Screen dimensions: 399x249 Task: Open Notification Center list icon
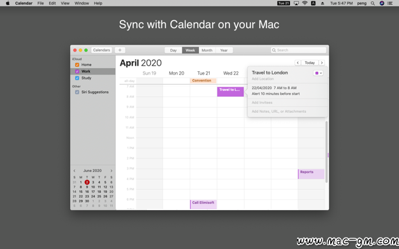[390, 3]
